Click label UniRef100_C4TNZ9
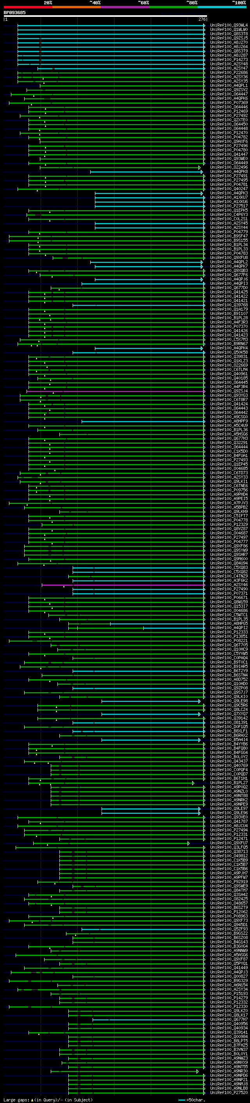Image resolution: width=250 pixels, height=1103 pixels. (229, 576)
